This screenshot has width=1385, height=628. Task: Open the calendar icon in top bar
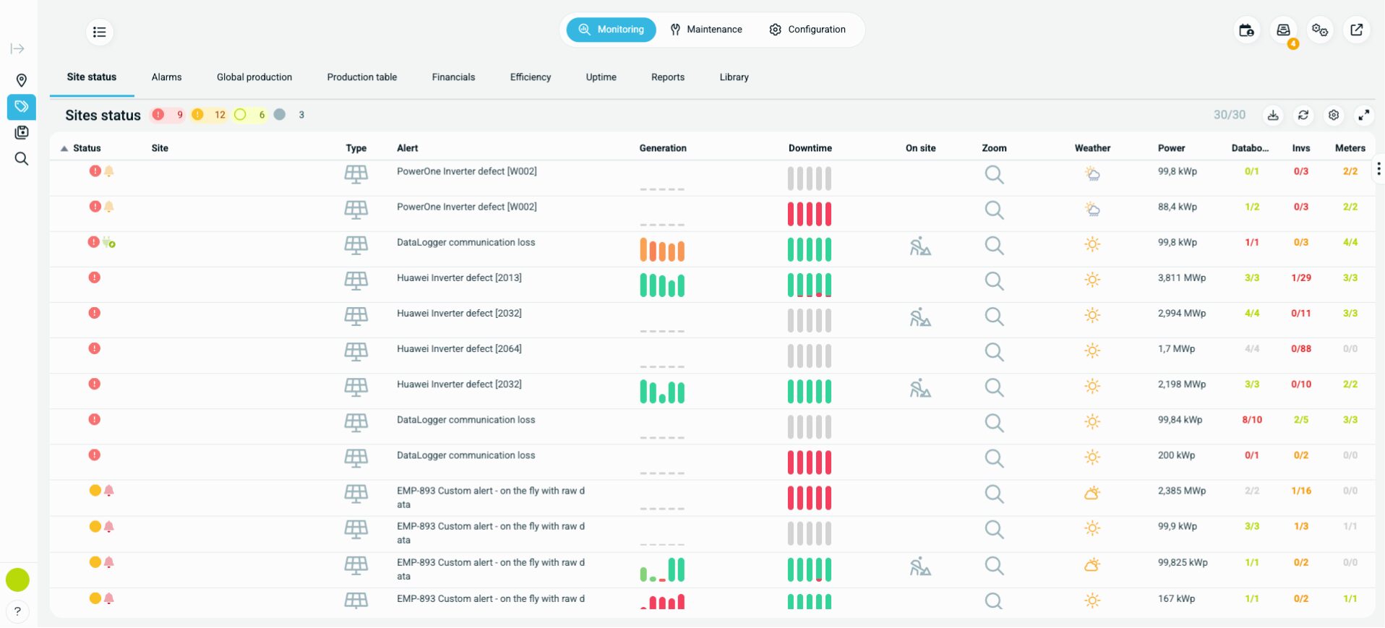(1246, 30)
